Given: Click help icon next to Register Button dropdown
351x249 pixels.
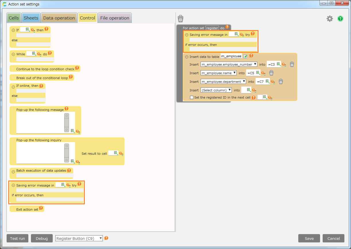Looking at the screenshot, I should (106, 238).
